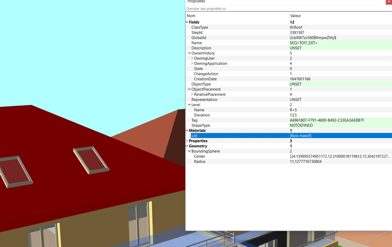Select the Description row
The width and height of the screenshot is (392, 247).
289,48
